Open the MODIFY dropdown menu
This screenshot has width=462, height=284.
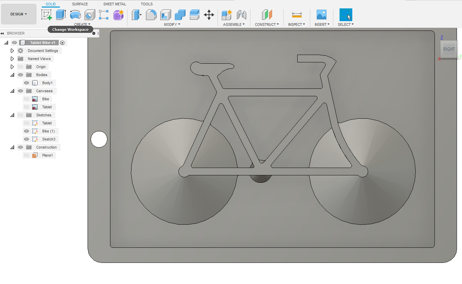click(172, 24)
